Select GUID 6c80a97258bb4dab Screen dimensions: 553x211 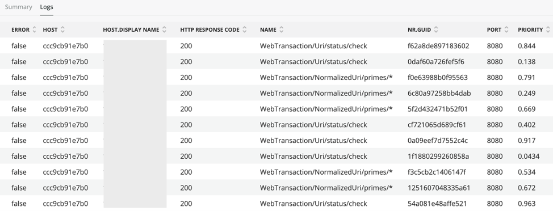[x=439, y=94]
